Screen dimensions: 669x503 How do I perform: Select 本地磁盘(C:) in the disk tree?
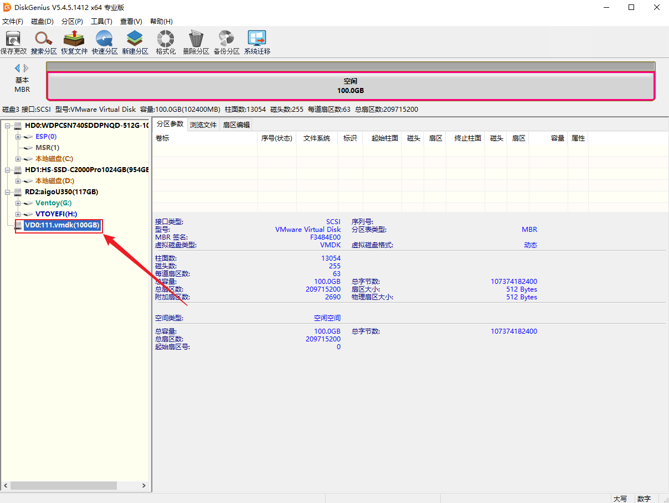(x=54, y=159)
